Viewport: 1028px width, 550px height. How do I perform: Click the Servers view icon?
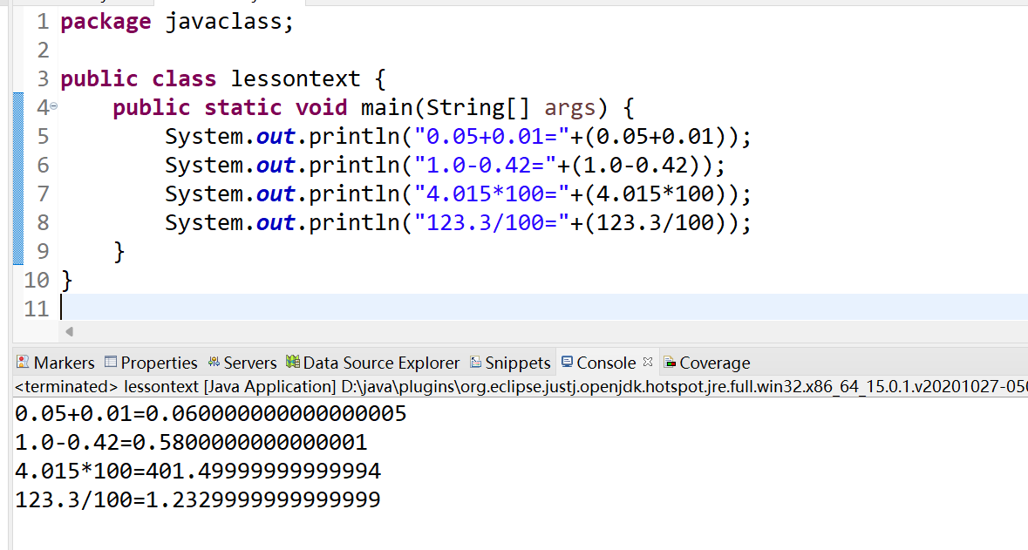click(214, 363)
